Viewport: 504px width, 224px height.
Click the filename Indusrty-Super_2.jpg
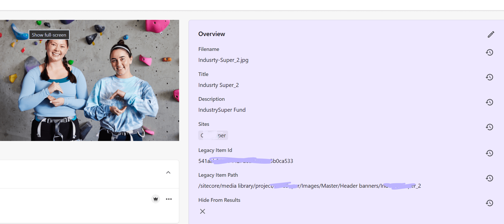tap(223, 60)
